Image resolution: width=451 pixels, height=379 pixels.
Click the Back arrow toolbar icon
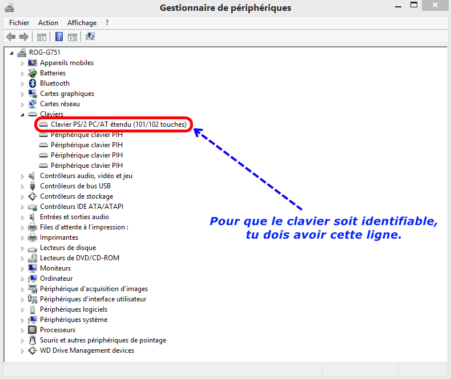[x=11, y=37]
